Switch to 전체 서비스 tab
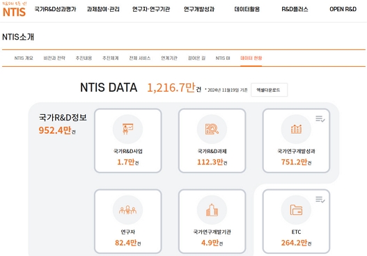The width and height of the screenshot is (367, 256). (140, 58)
